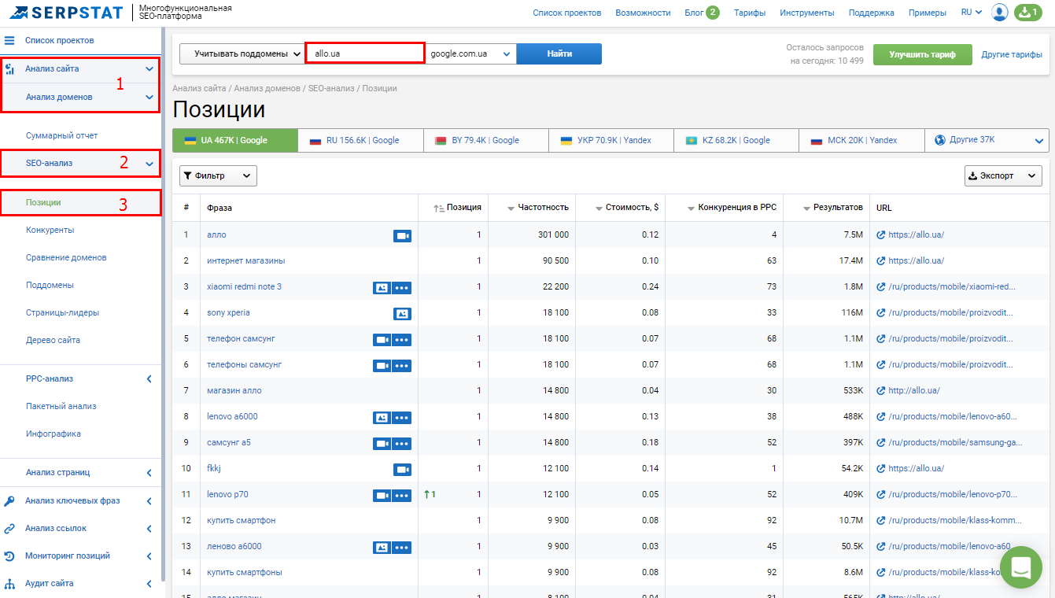Click the green download counter icon
1055x598 pixels.
1027,13
